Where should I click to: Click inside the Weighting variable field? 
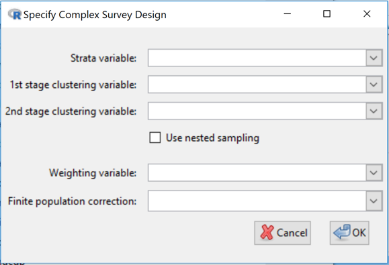point(257,172)
